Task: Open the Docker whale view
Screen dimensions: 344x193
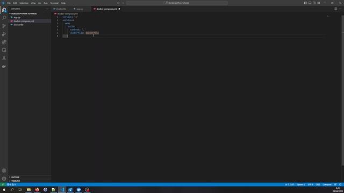Action: click(4, 66)
